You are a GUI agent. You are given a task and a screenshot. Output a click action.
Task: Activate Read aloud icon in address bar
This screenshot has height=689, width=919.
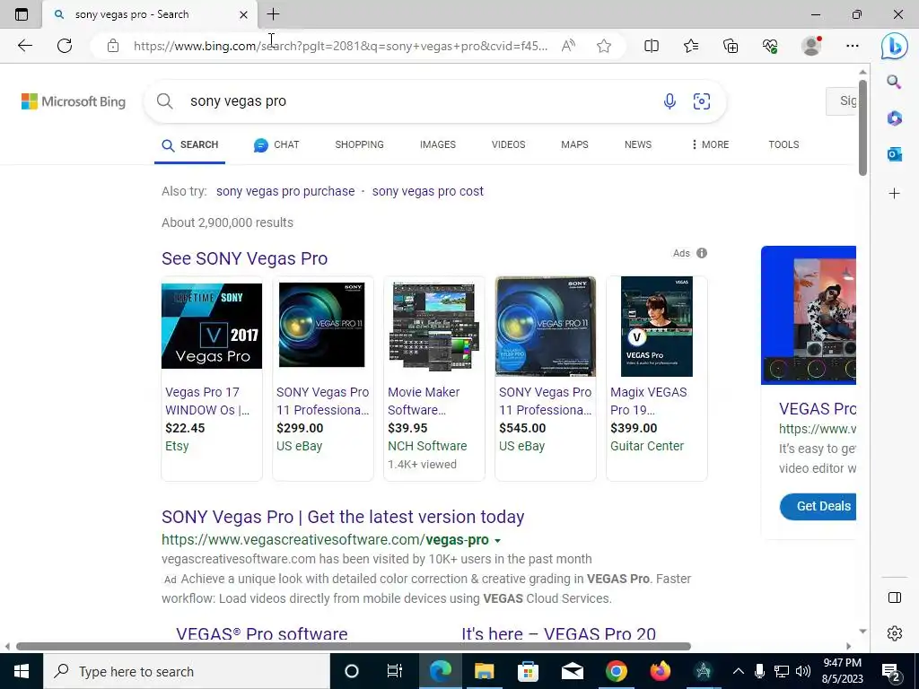(x=568, y=46)
